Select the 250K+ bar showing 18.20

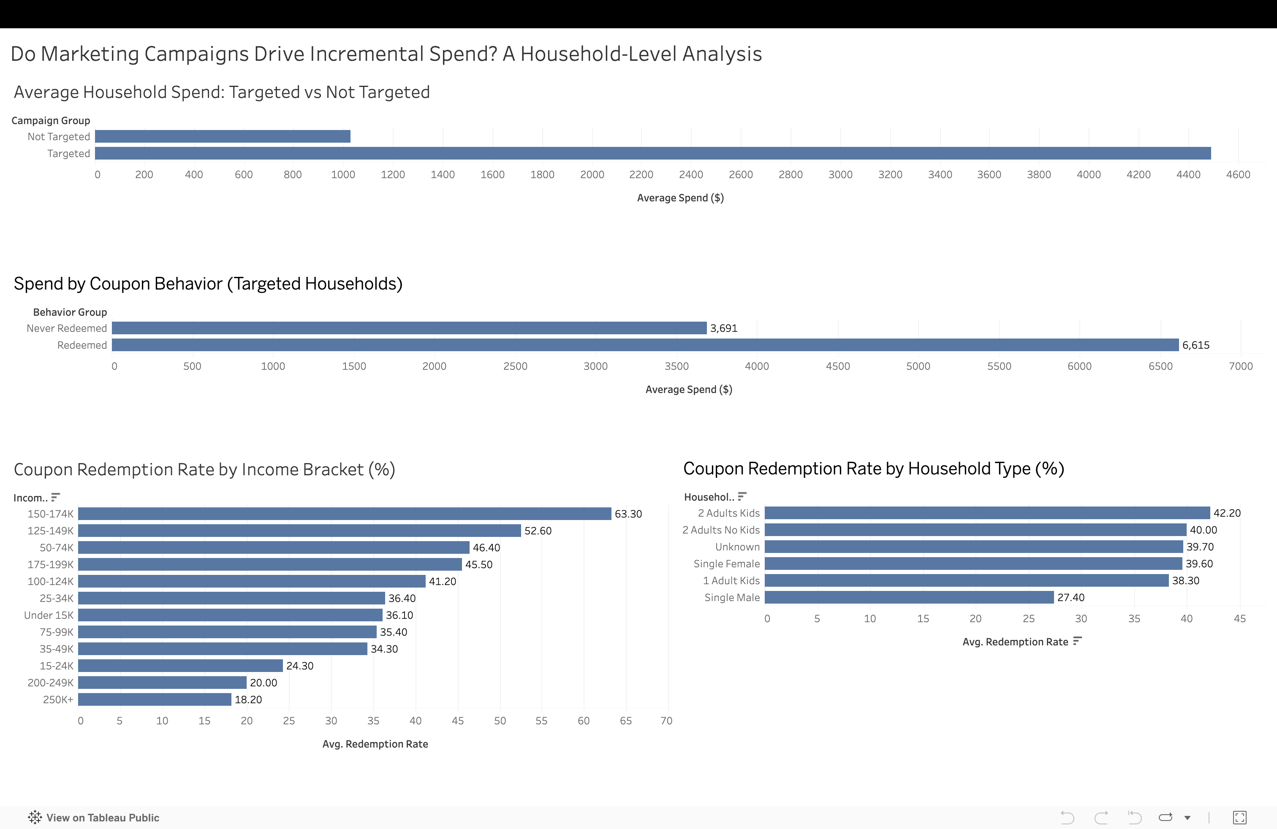click(155, 699)
